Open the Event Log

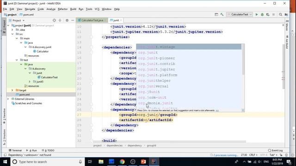pyautogui.click(x=276, y=150)
